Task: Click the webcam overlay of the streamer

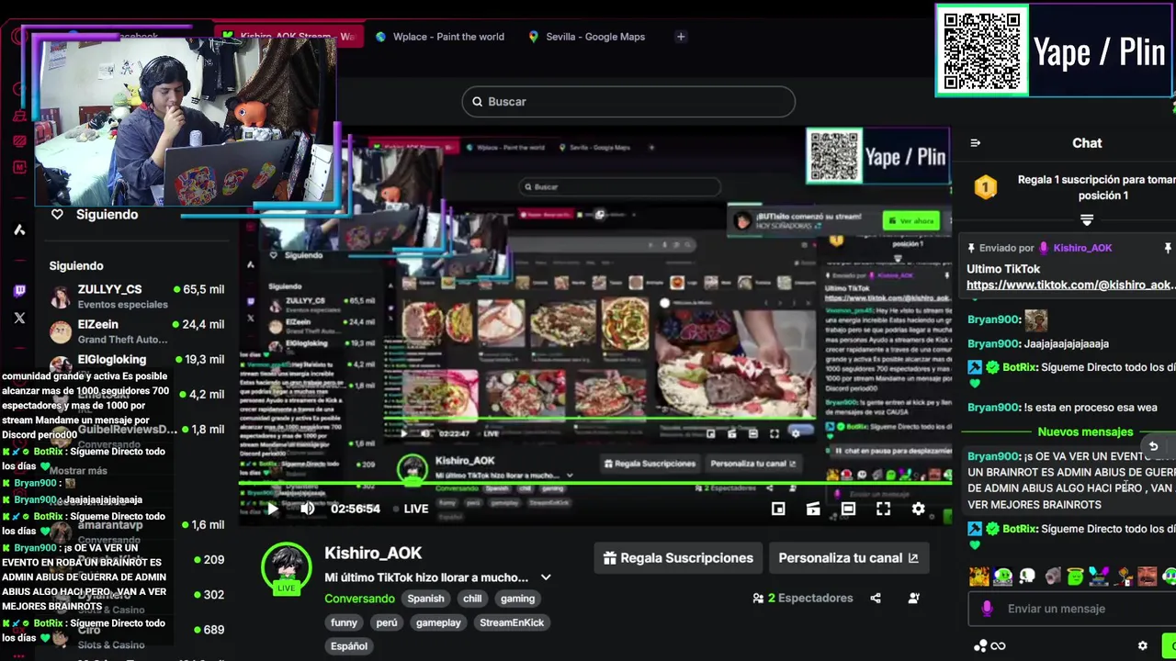Action: point(186,119)
